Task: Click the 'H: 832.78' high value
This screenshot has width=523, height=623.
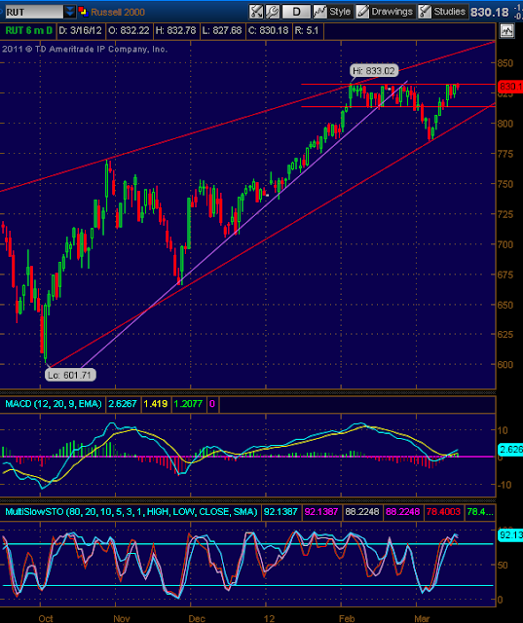Action: coord(175,30)
